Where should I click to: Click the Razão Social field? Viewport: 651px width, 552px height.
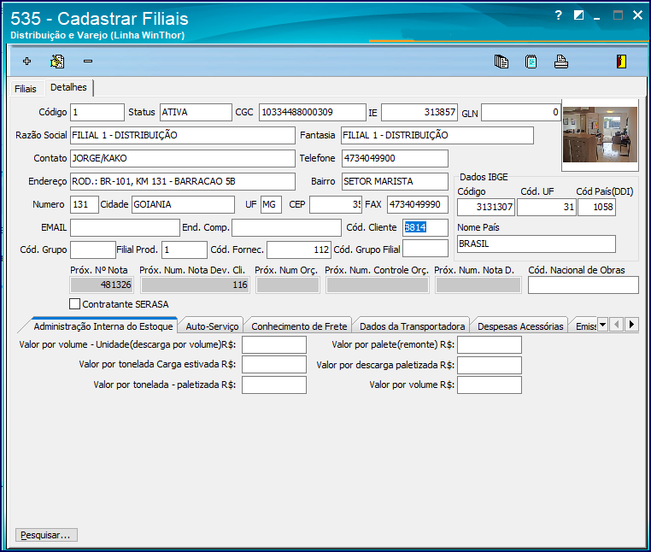182,135
